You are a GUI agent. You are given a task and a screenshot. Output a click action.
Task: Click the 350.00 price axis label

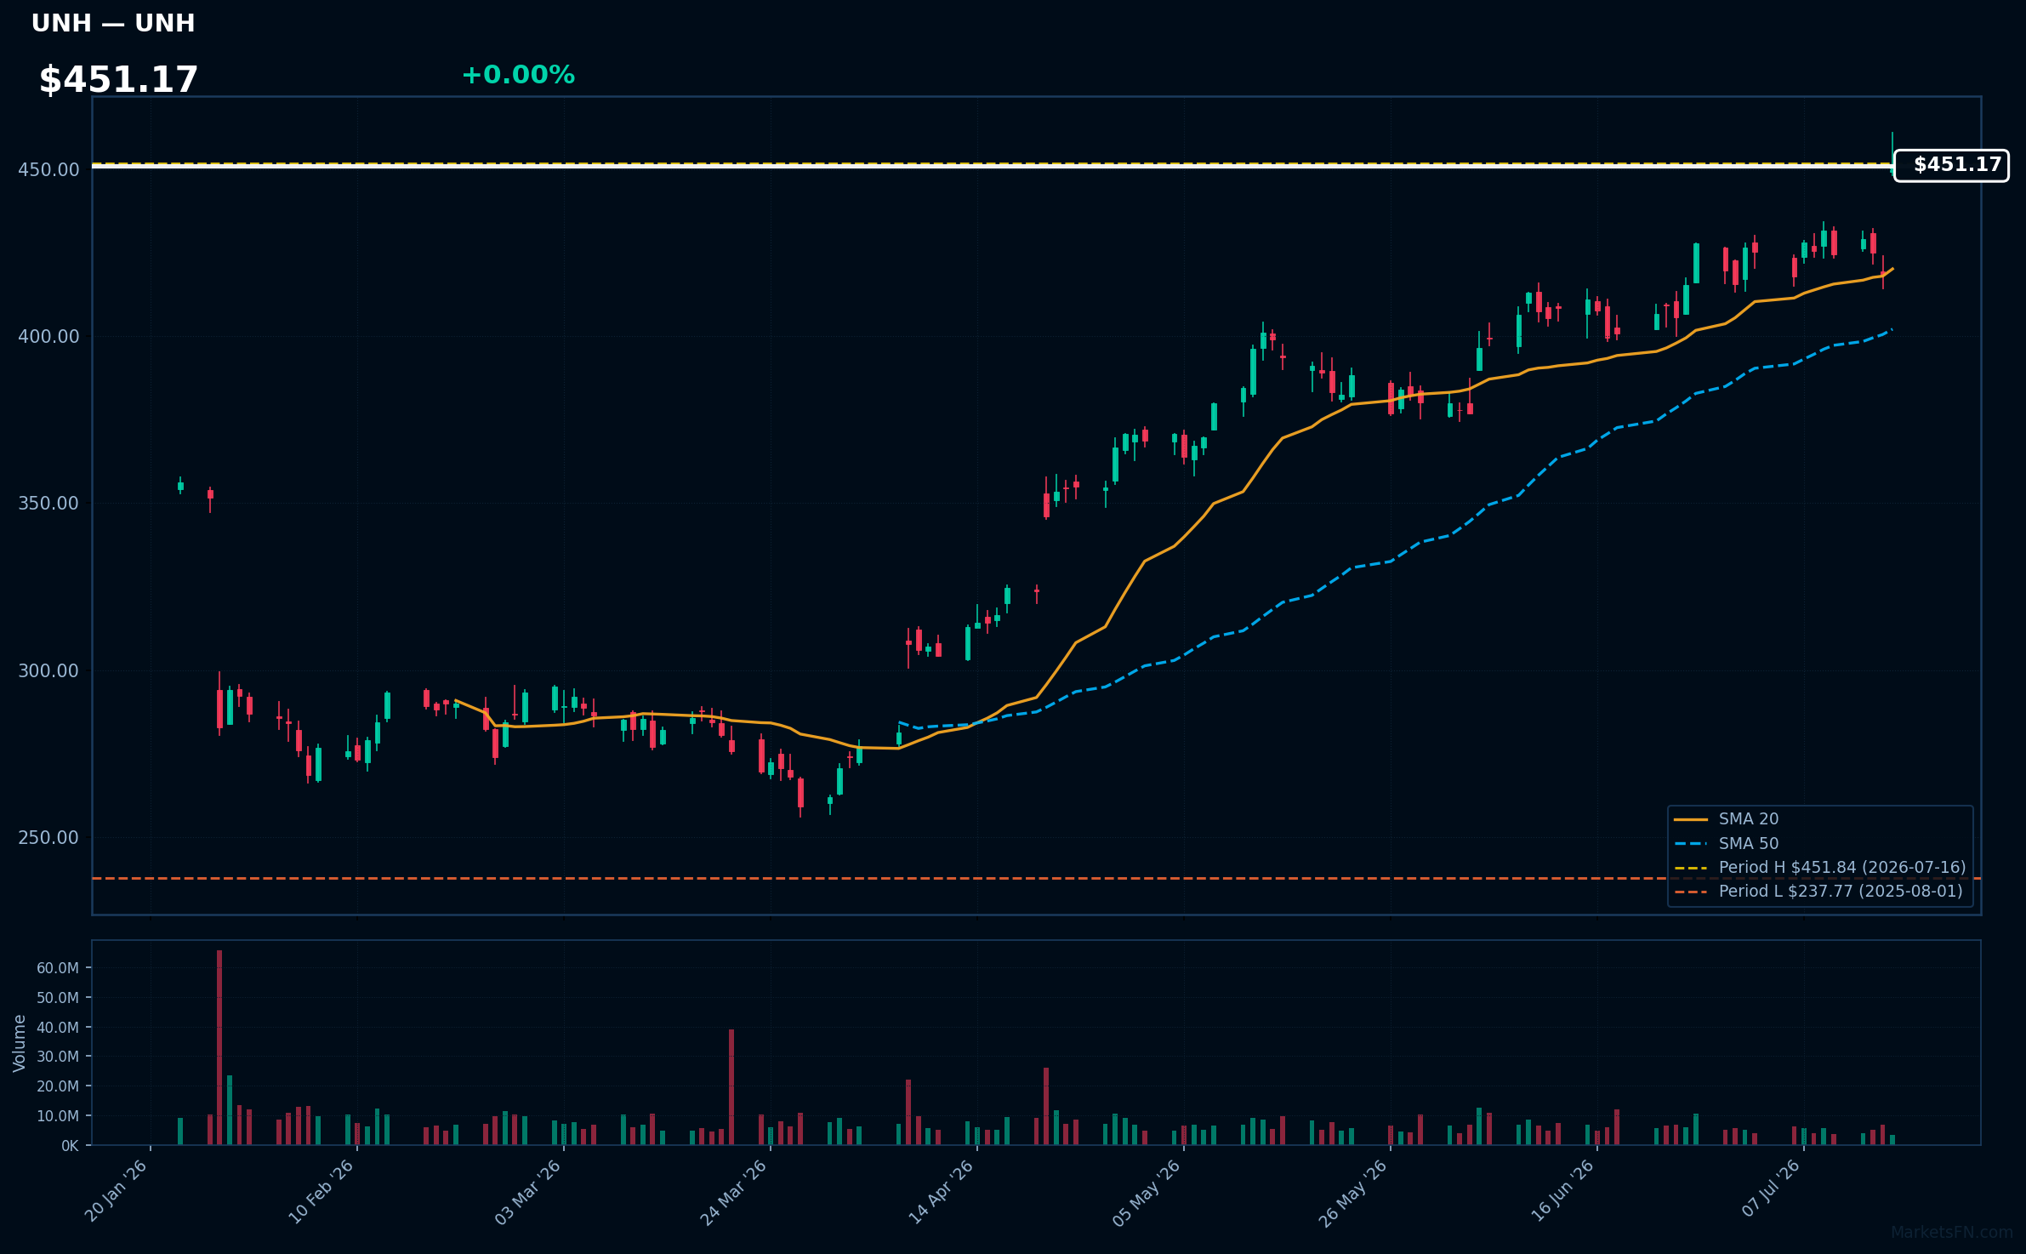pos(48,504)
